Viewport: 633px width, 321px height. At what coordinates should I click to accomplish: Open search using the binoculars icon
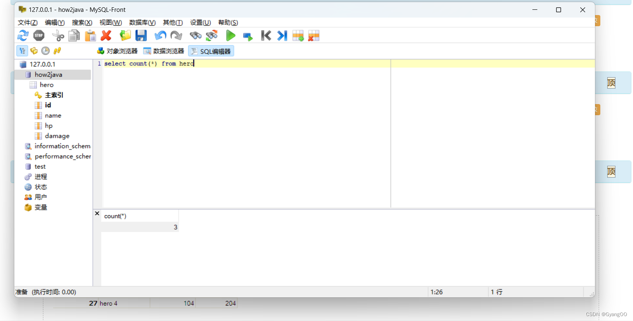tap(195, 36)
